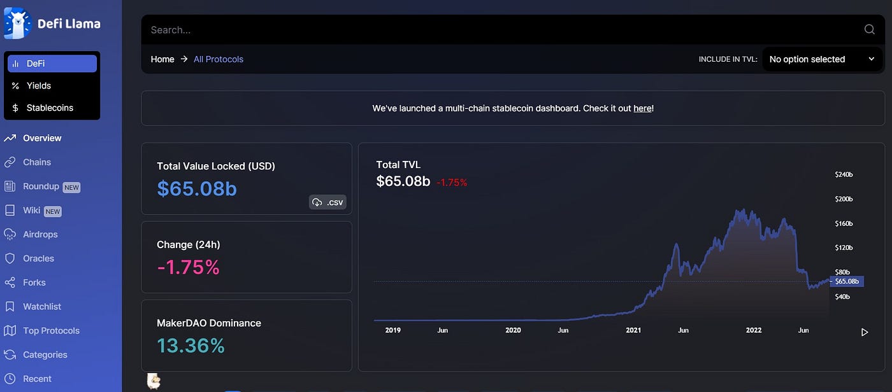The height and width of the screenshot is (392, 892).
Task: Download the TVL data as .csv
Action: (327, 202)
